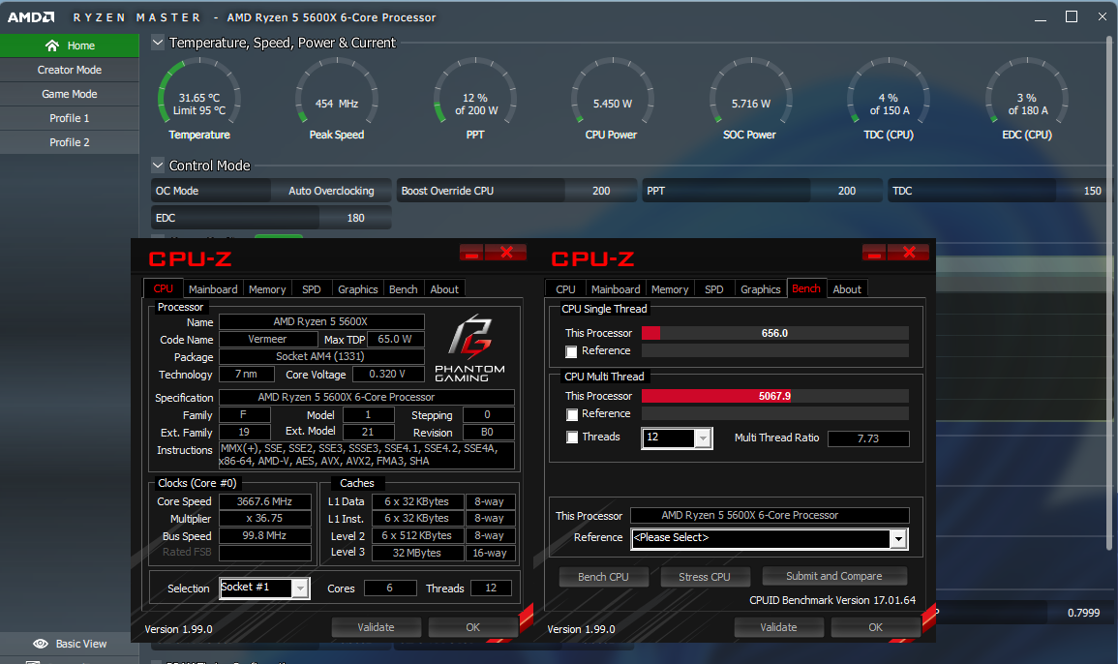1118x664 pixels.
Task: Enable Multi Thread Reference checkbox
Action: 571,414
